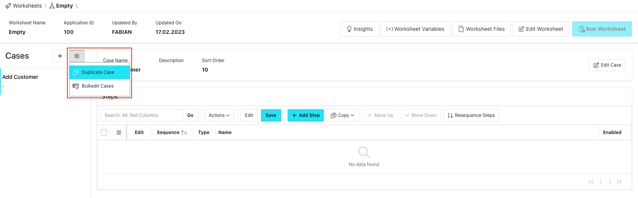This screenshot has height=198, width=638.
Task: Click the Updated On date 17.02.2023
Action: [x=170, y=32]
